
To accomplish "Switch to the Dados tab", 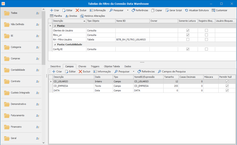I will coord(128,66).
